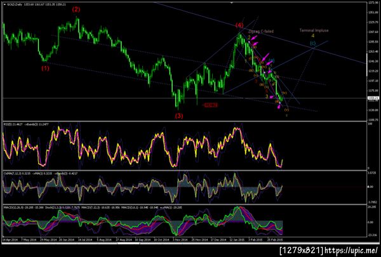
Task: Click the 12 Jan 2015 date on time axis
Action: point(237,239)
